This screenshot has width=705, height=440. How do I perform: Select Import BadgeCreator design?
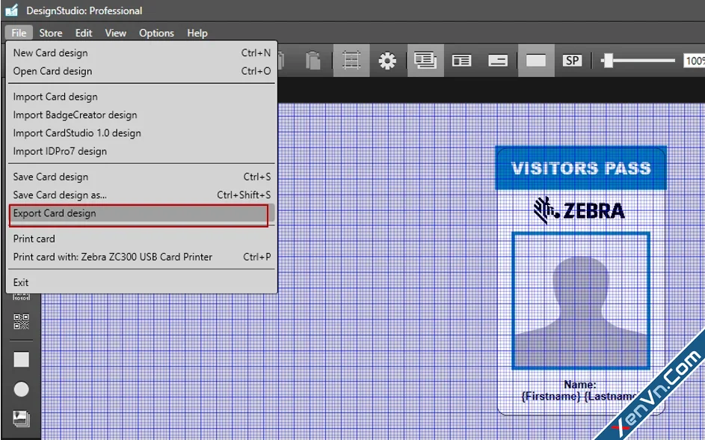[141, 114]
